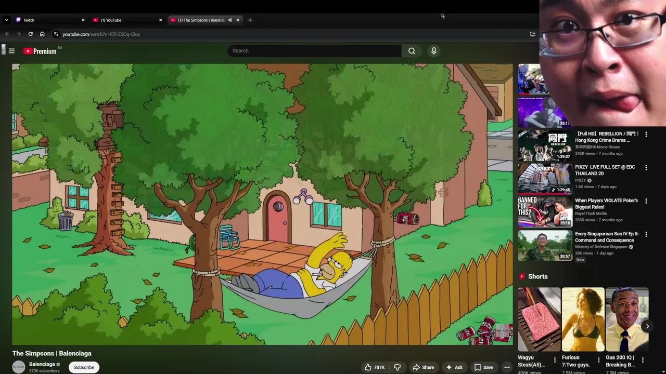Open options menu for Singaporean Son video

(646, 234)
